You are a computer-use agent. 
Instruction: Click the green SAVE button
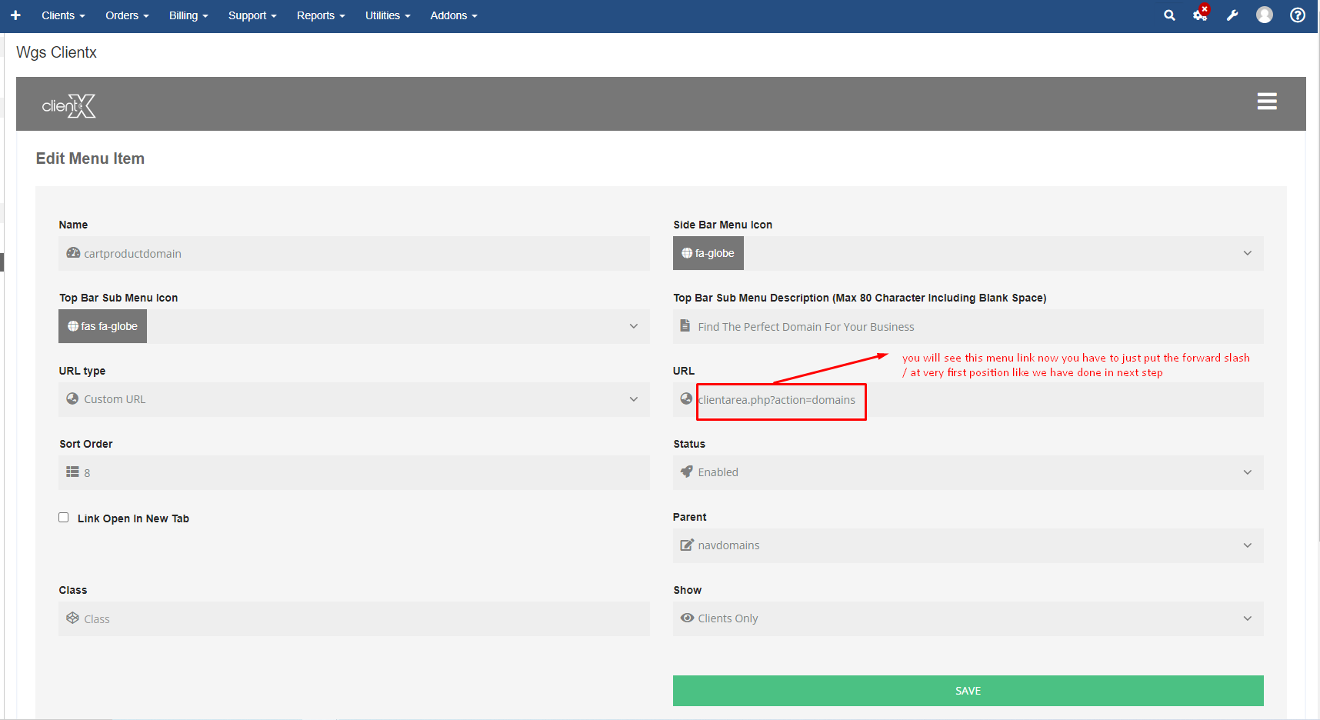pyautogui.click(x=968, y=691)
